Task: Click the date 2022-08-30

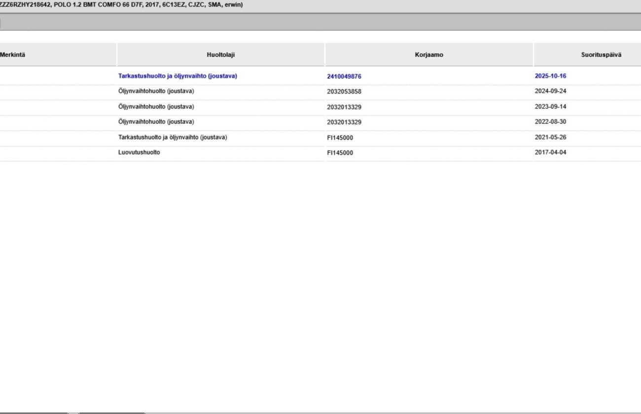Action: [550, 122]
